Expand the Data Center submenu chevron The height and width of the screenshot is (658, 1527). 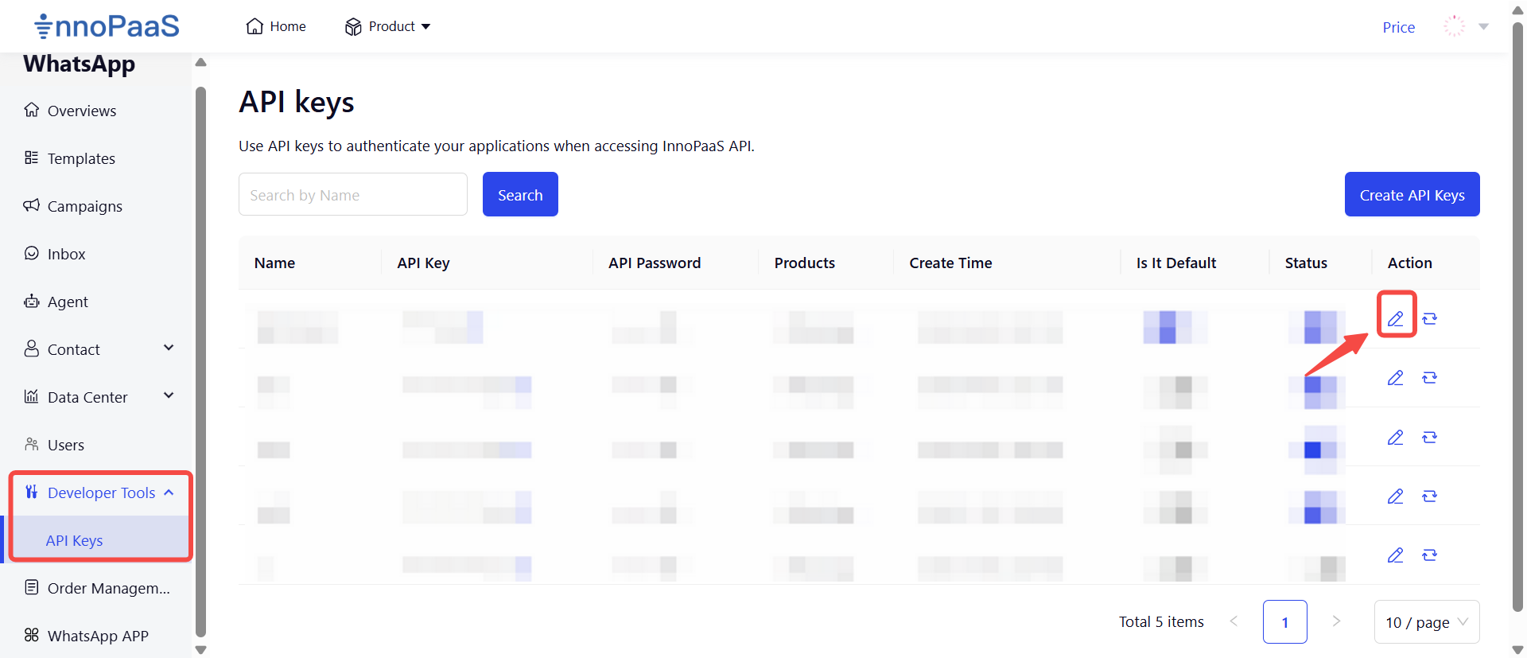pos(169,395)
